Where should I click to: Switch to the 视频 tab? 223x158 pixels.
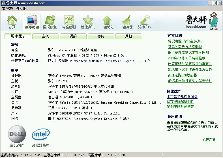73,36
